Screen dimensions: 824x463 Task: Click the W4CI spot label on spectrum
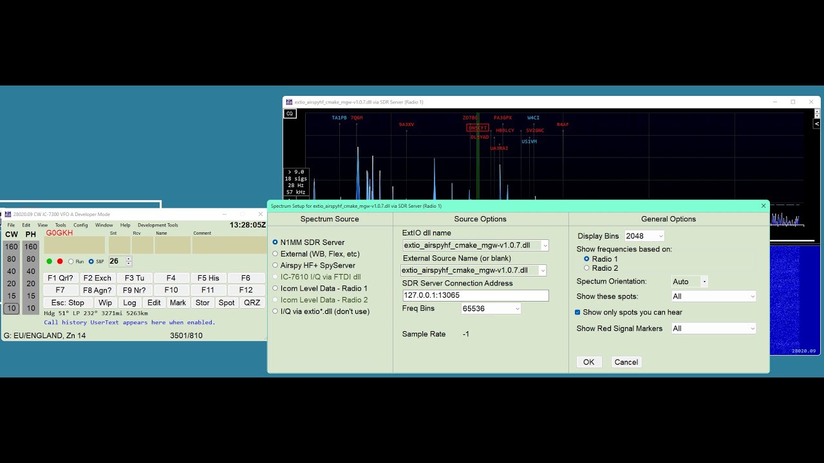pos(533,118)
